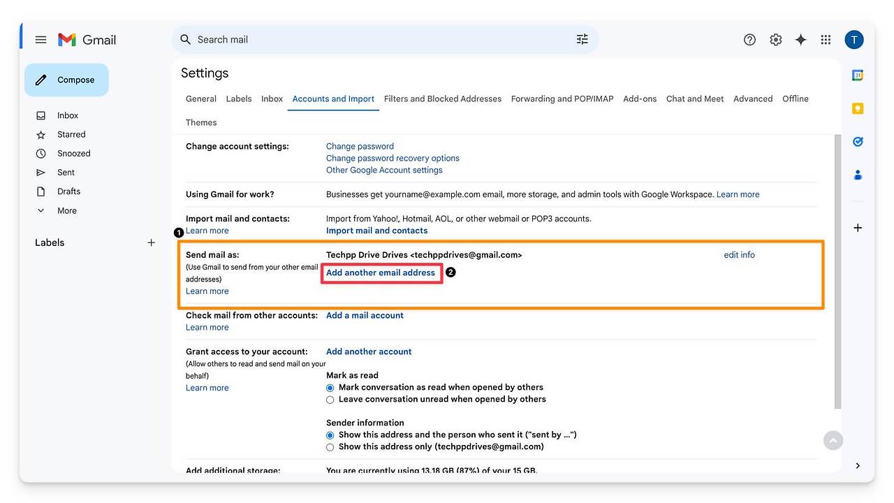Open the Drafts folder

click(69, 191)
